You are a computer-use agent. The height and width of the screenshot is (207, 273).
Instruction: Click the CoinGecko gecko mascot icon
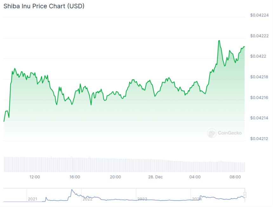tap(212, 133)
